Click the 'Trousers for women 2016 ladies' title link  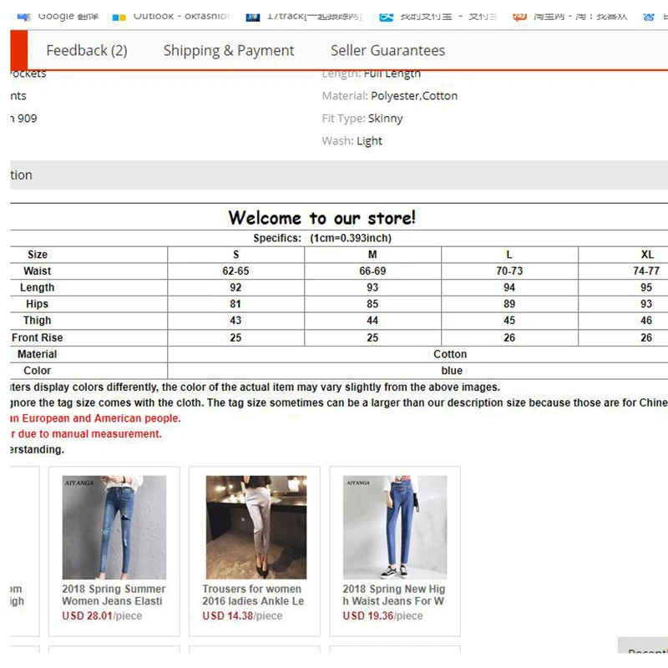253,595
